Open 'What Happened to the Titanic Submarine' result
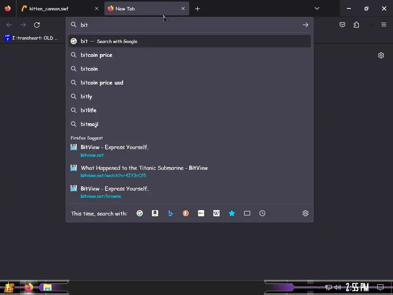Viewport: 393px width, 295px height. point(190,172)
